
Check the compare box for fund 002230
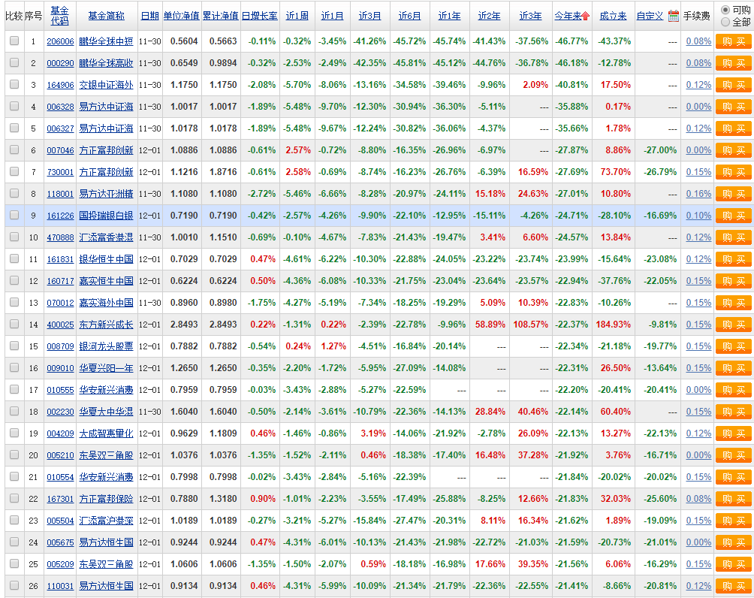14,411
